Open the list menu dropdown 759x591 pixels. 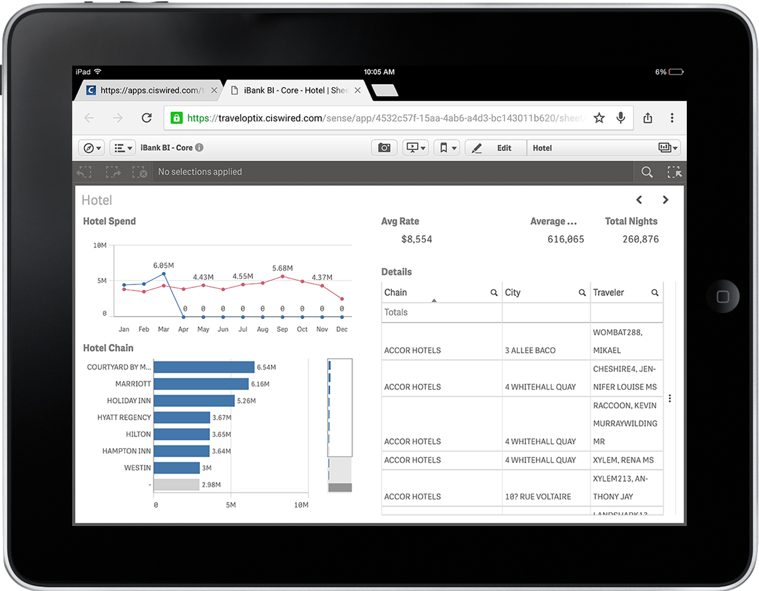(122, 148)
